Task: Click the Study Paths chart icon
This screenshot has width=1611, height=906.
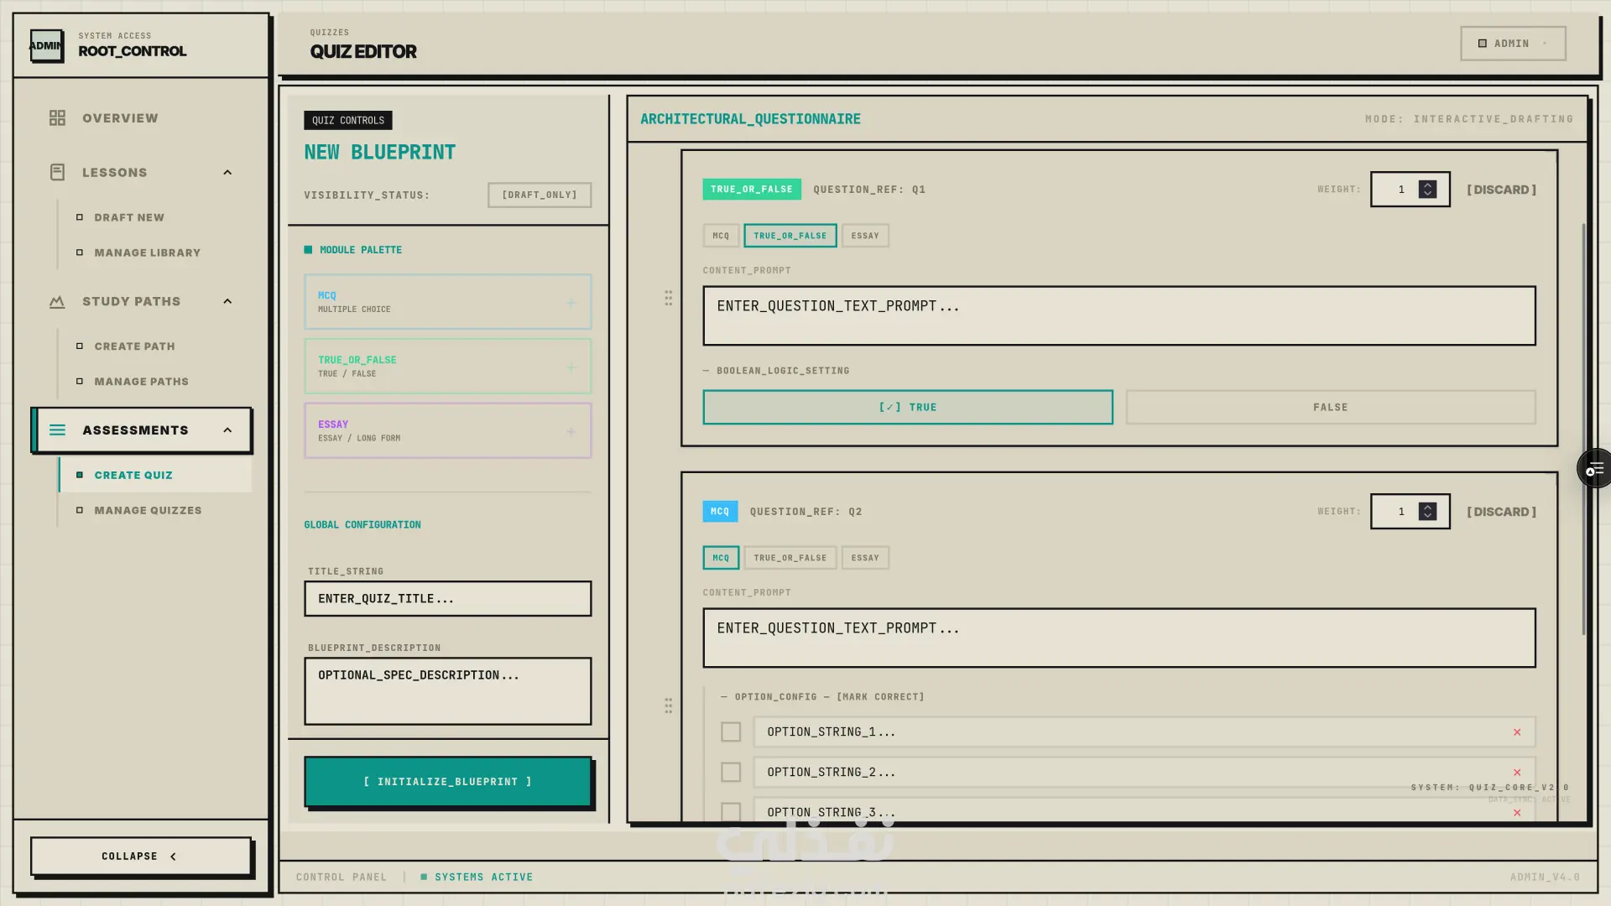Action: click(57, 301)
